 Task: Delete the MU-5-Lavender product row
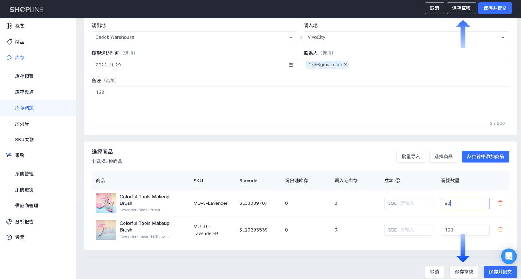(500, 203)
